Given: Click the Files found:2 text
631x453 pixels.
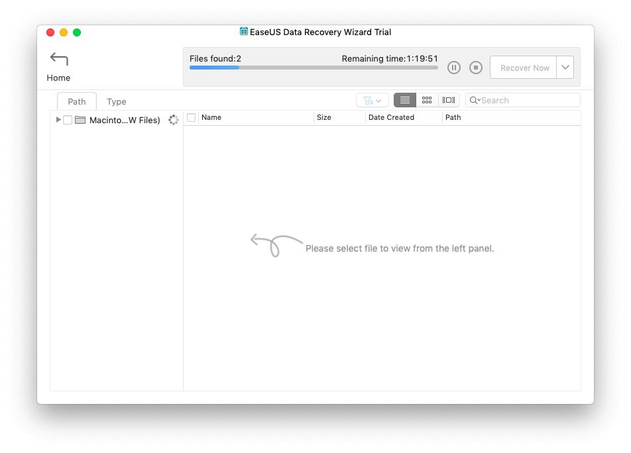Looking at the screenshot, I should (x=215, y=59).
